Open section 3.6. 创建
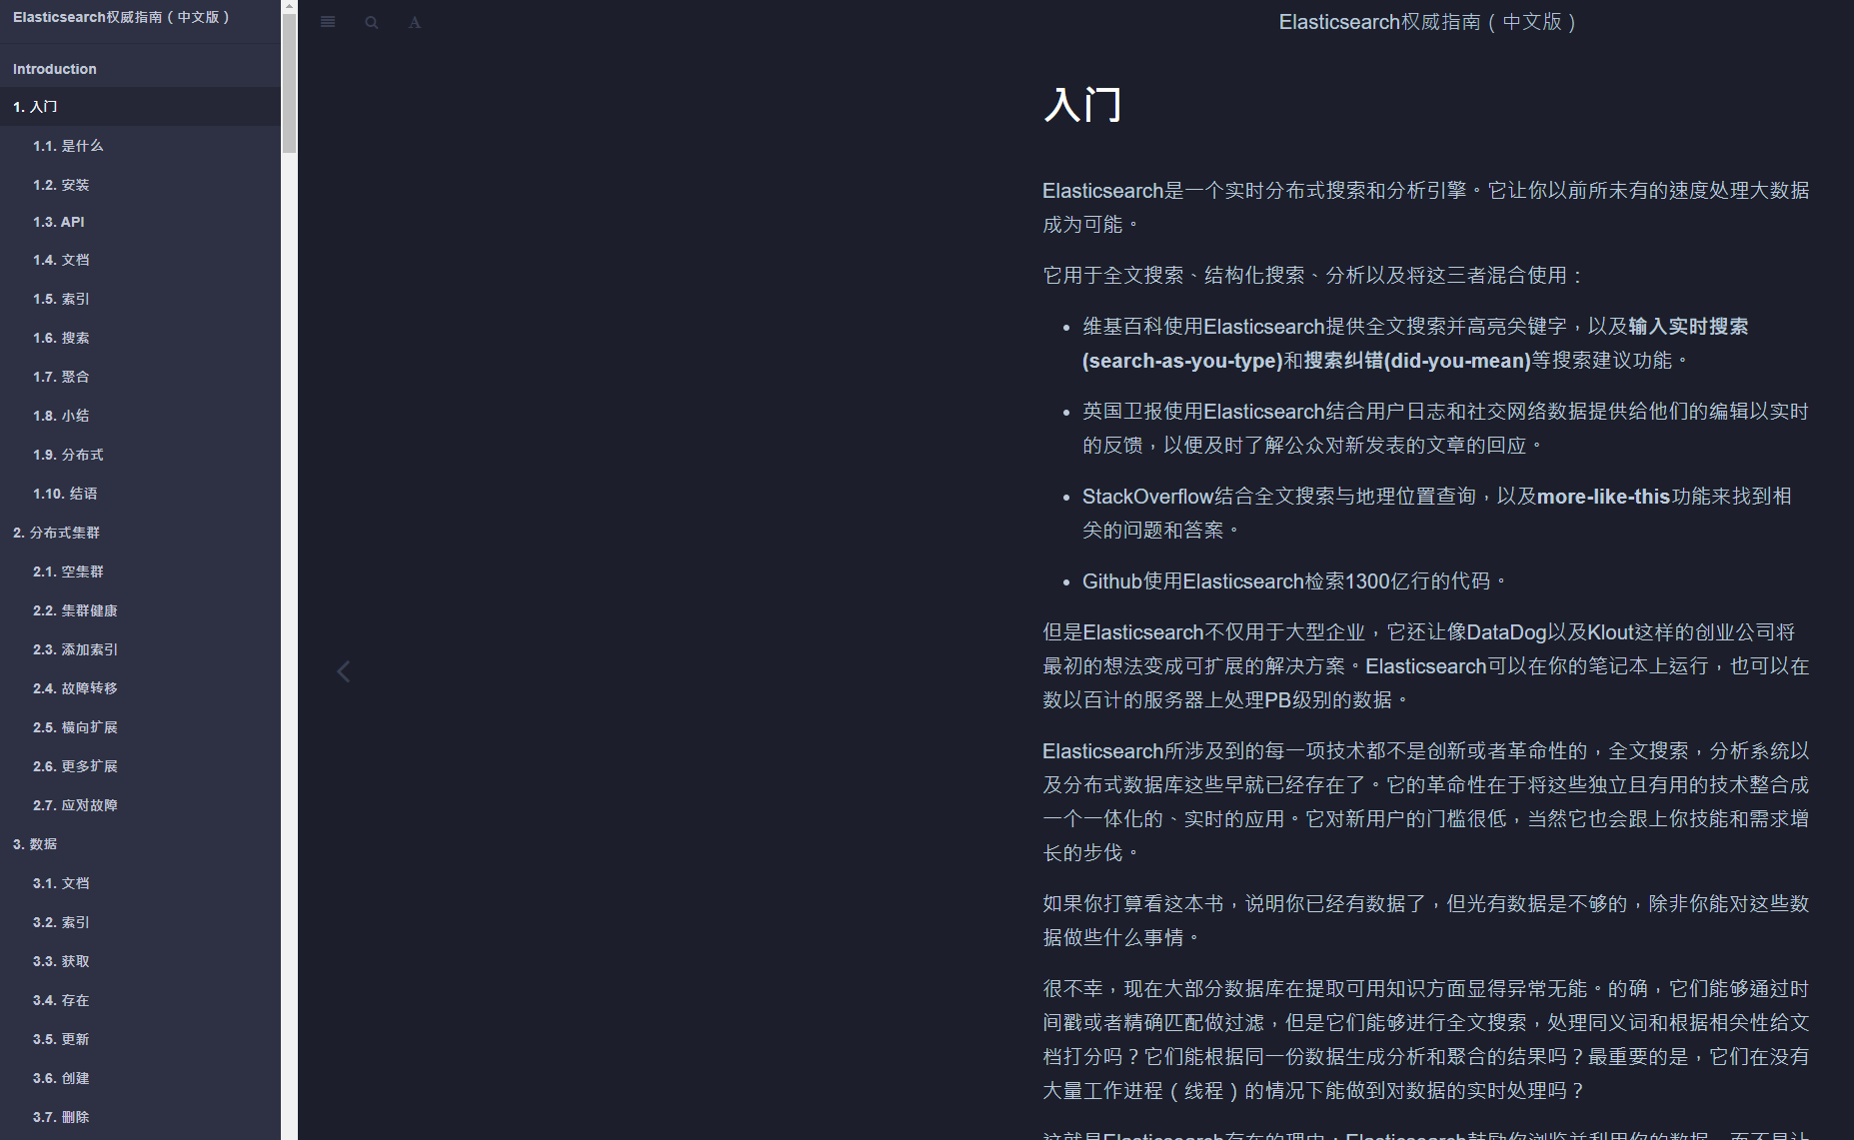The width and height of the screenshot is (1854, 1140). [140, 1078]
